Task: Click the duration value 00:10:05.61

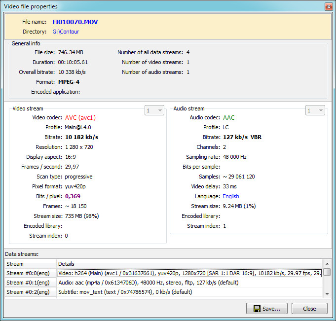Action: [73, 62]
